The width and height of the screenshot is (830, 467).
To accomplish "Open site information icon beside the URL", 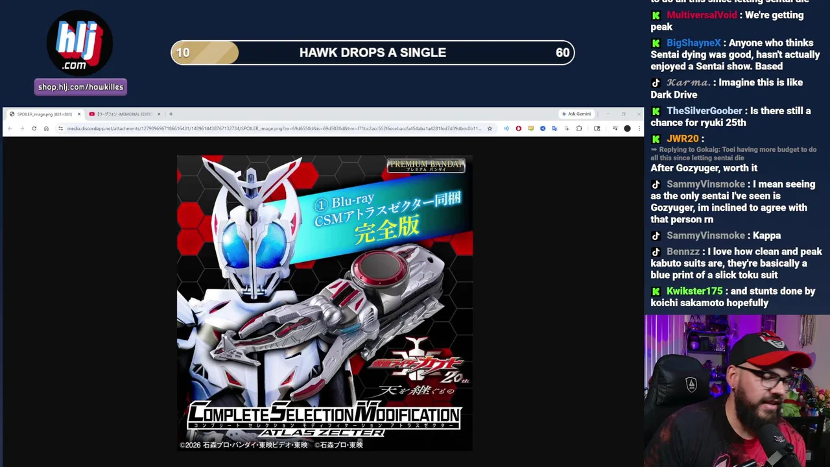I will point(60,128).
